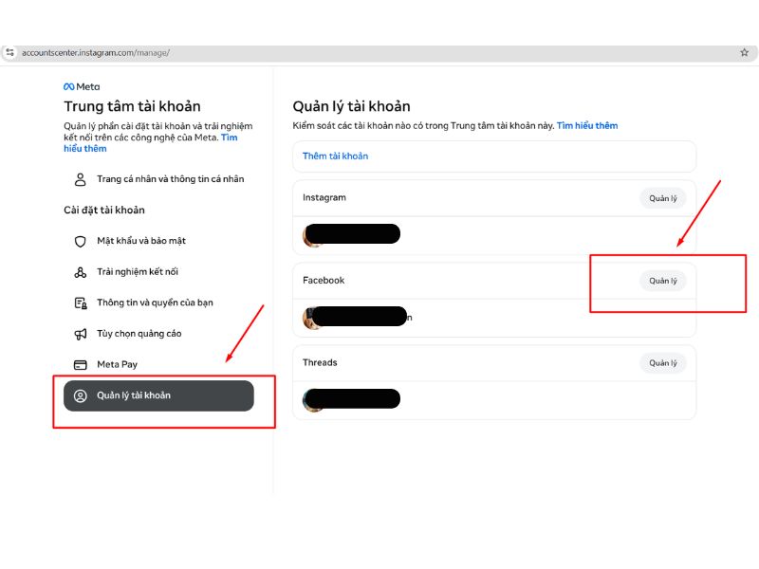Viewport: 759px width, 569px height.
Task: Click the Instagram account profile picture
Action: [x=314, y=235]
